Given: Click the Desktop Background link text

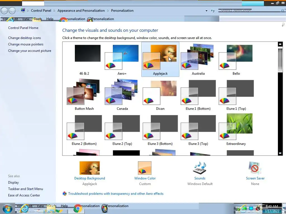Looking at the screenshot, I should [x=90, y=178].
